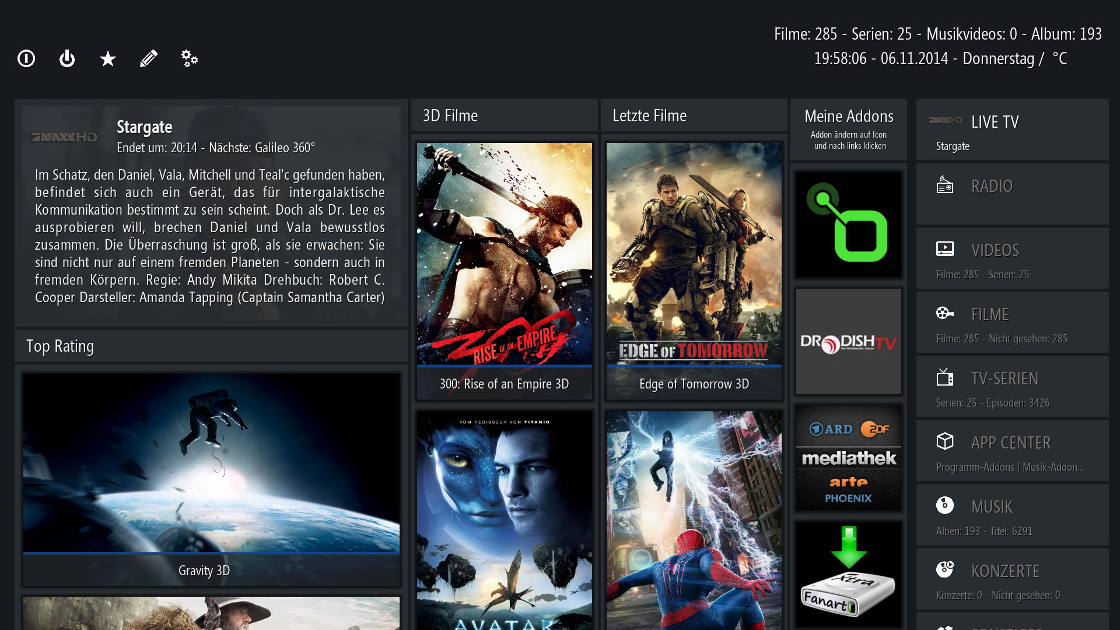Image resolution: width=1120 pixels, height=630 pixels.
Task: Click the Stargate programme title
Action: (144, 127)
